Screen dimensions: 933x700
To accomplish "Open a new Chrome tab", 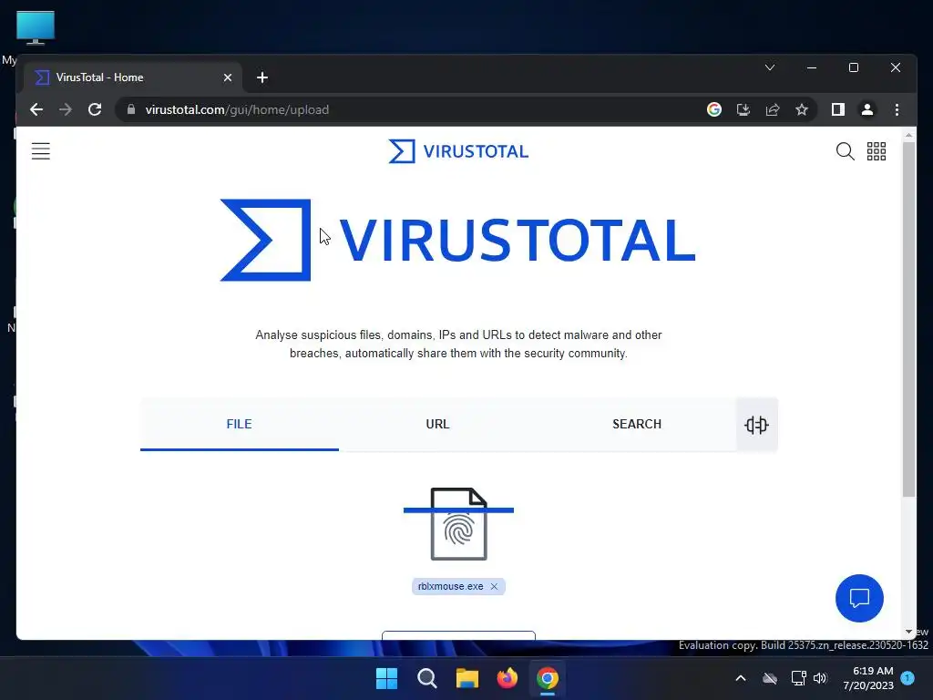I will coord(261,77).
